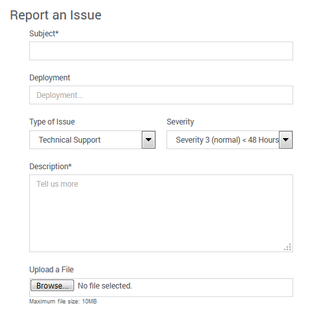Viewport: 327px width, 319px height.
Task: Open the Type of Issue dropdown
Action: point(92,139)
